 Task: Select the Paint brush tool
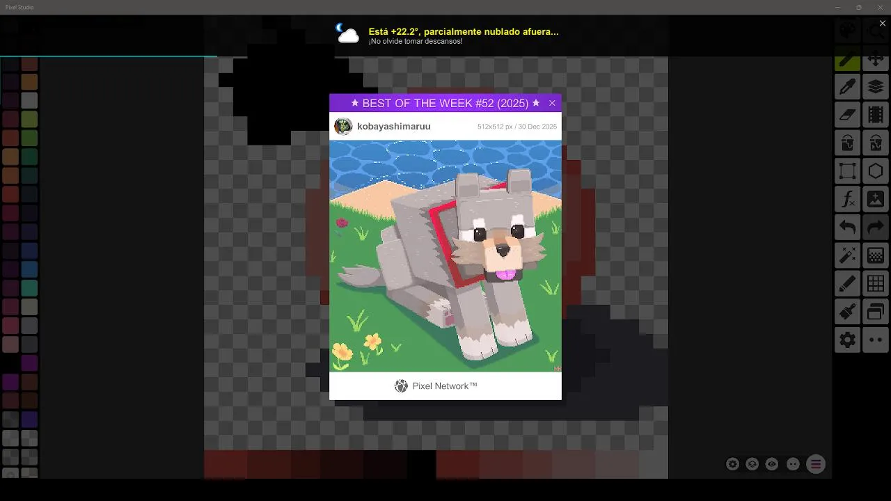848,312
